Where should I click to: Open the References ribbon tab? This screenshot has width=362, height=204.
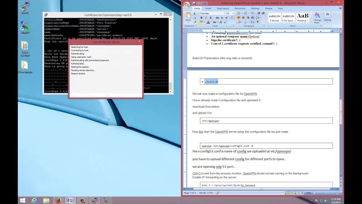[x=240, y=8]
